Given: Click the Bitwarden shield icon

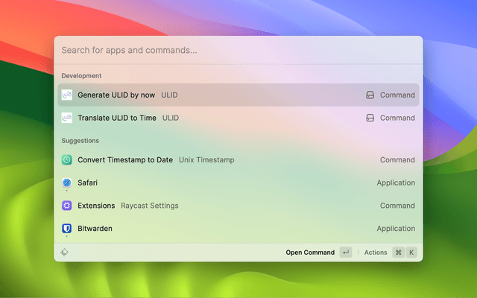Looking at the screenshot, I should pos(67,229).
